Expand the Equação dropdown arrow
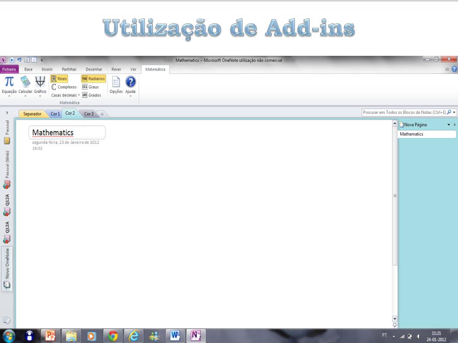458x343 pixels. pos(9,96)
